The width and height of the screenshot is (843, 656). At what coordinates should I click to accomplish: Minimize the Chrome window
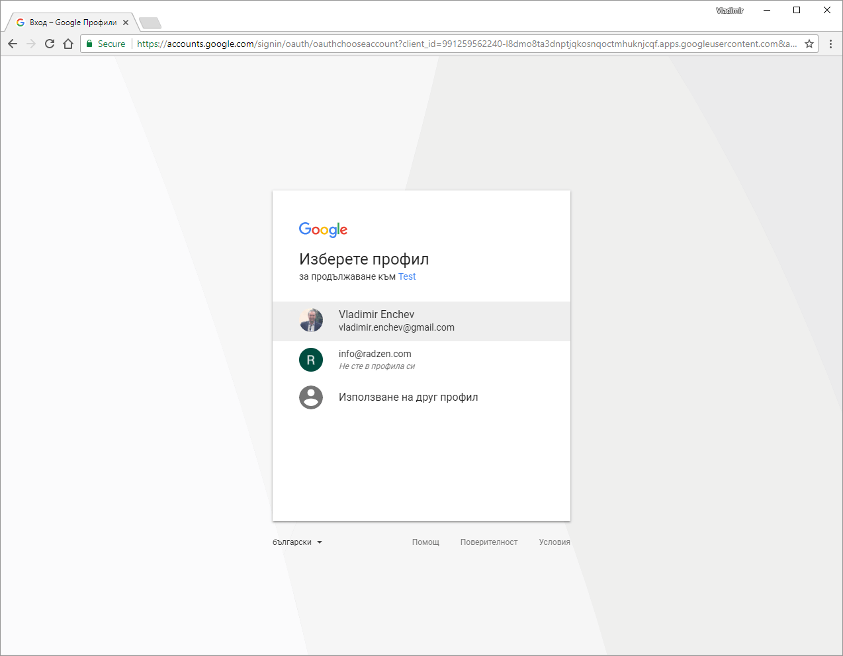click(x=767, y=11)
